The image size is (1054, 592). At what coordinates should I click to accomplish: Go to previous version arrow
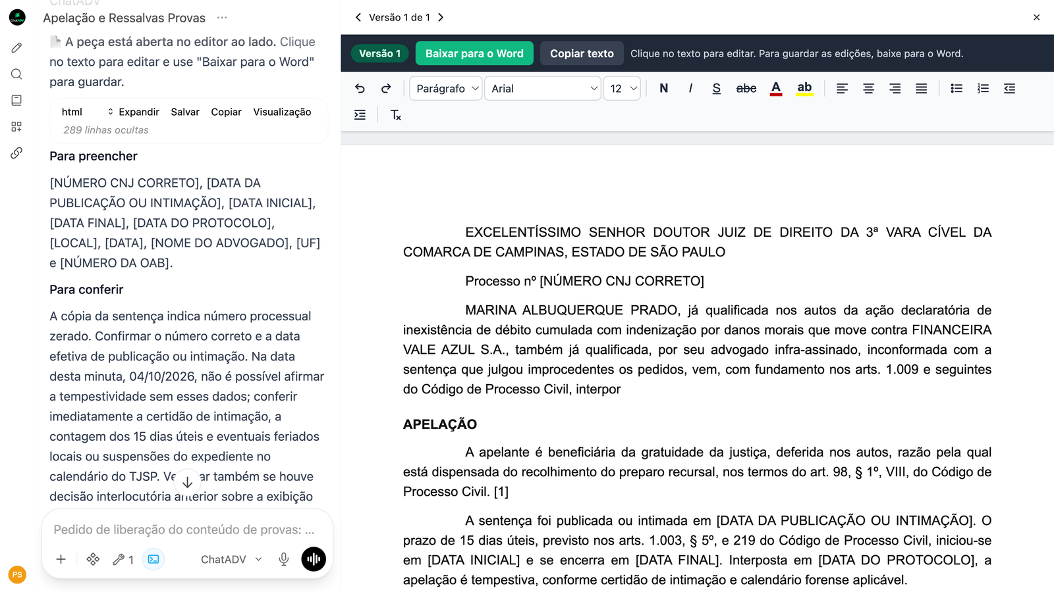(x=358, y=17)
